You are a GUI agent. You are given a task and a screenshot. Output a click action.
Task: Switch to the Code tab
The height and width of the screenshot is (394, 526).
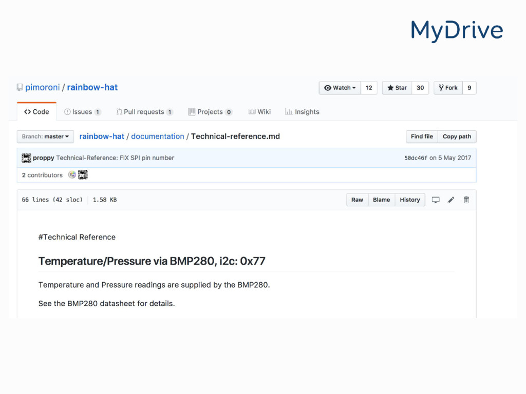tap(36, 111)
